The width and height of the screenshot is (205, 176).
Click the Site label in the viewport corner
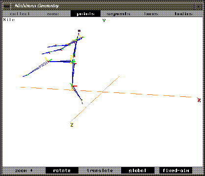pos(9,20)
